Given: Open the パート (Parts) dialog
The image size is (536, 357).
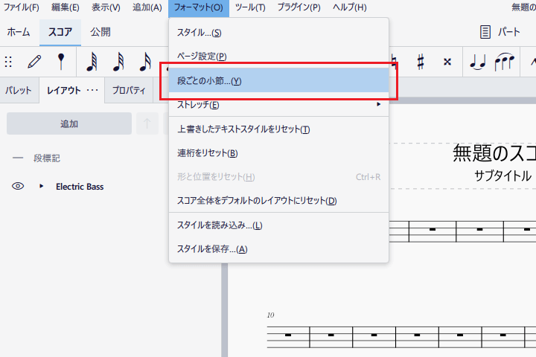Looking at the screenshot, I should 500,32.
